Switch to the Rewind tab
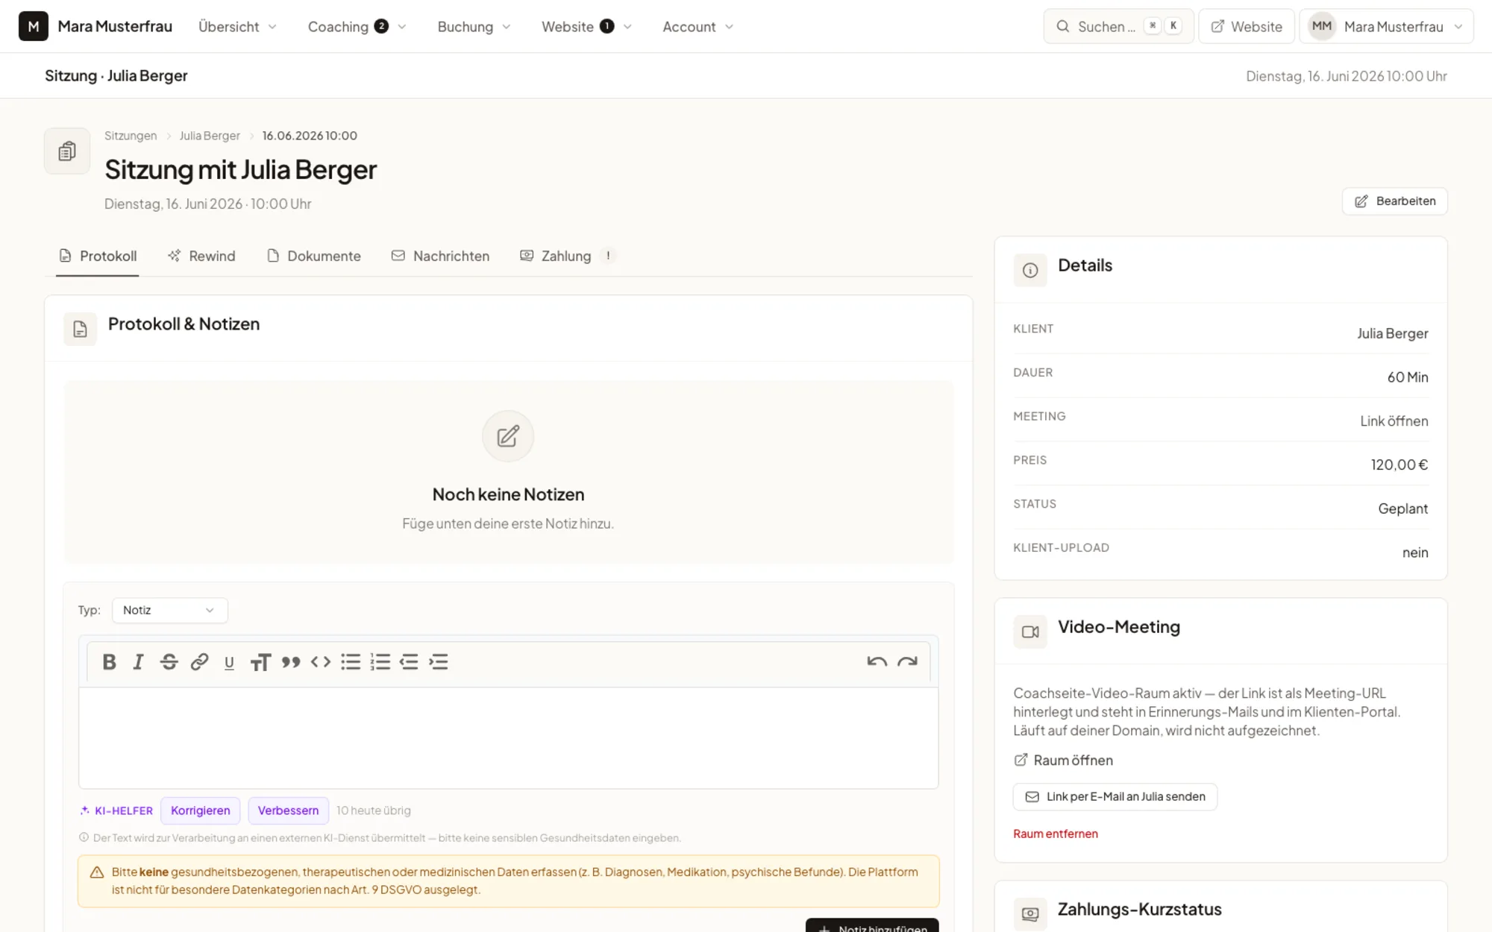Screen dimensions: 1492x932 [201, 256]
